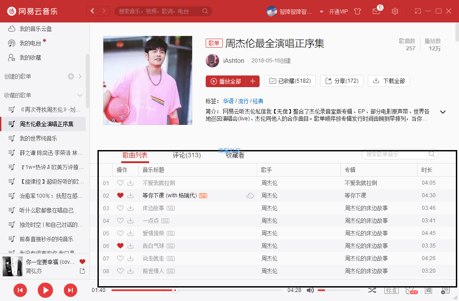Click the 华语 tag
This screenshot has width=459, height=301.
(x=228, y=101)
